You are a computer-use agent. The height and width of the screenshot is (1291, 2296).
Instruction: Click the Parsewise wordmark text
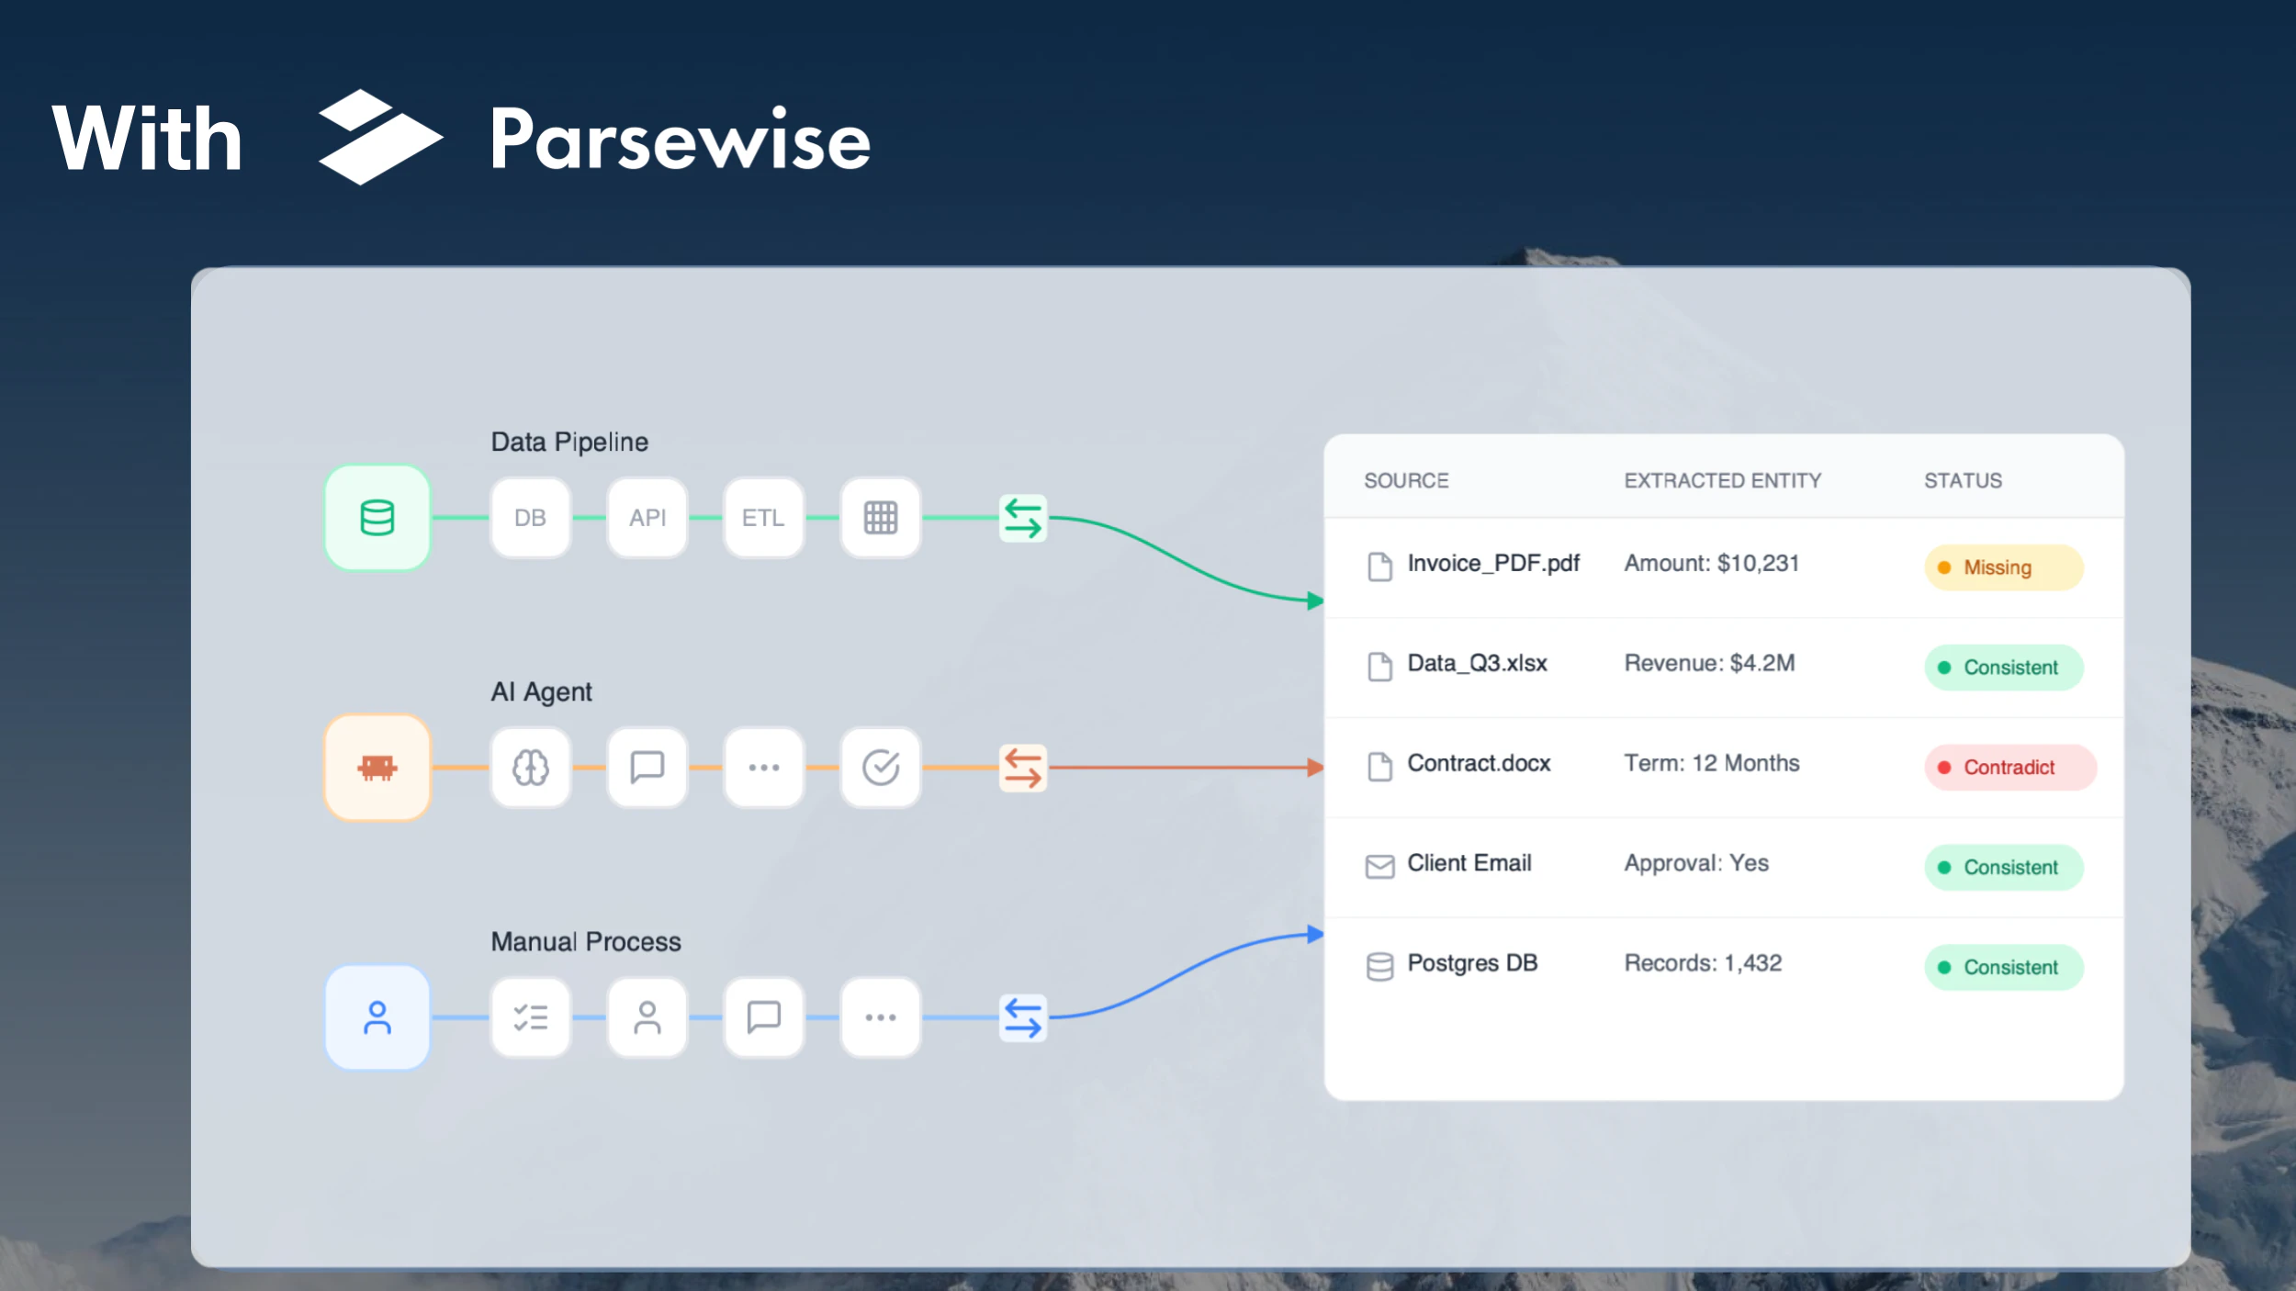click(x=680, y=139)
